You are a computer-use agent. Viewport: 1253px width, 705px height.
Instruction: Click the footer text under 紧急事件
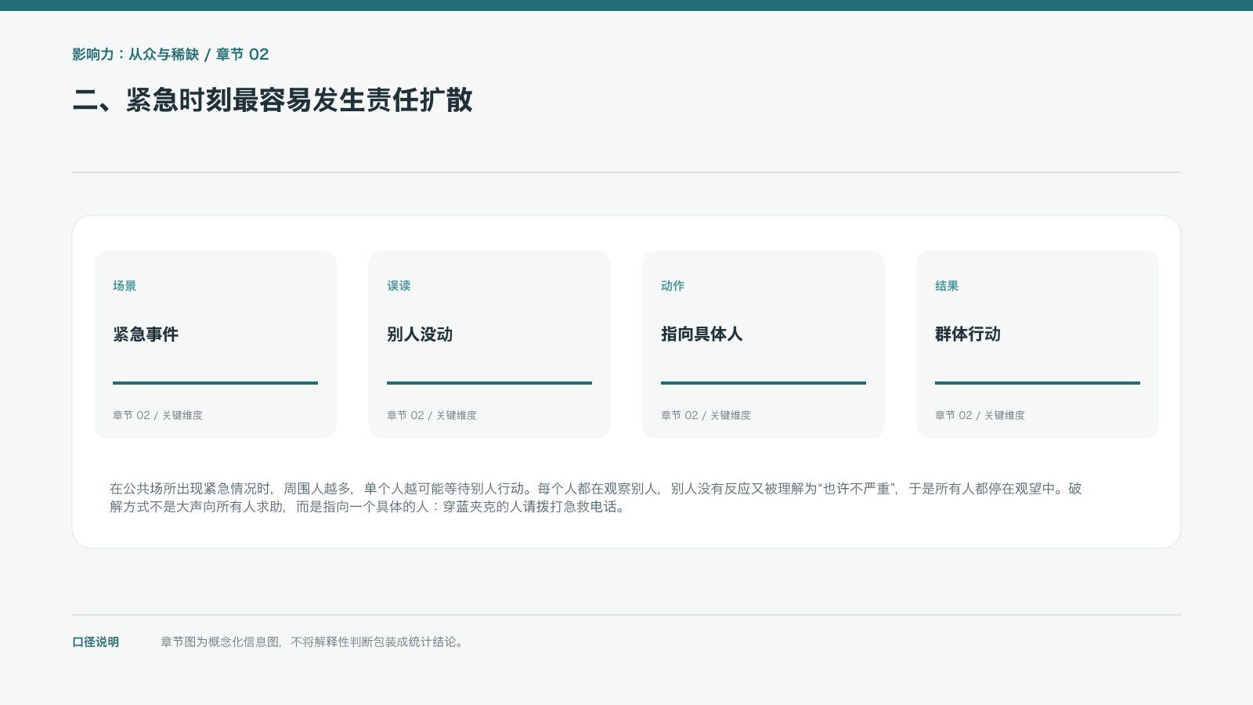pos(157,415)
